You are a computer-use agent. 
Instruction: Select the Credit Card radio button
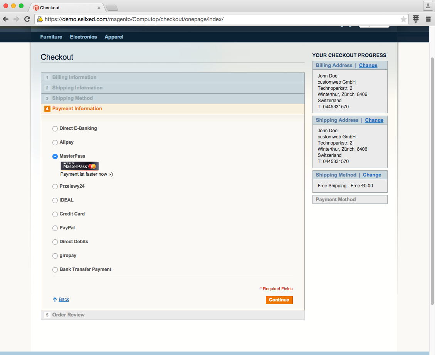pos(55,214)
